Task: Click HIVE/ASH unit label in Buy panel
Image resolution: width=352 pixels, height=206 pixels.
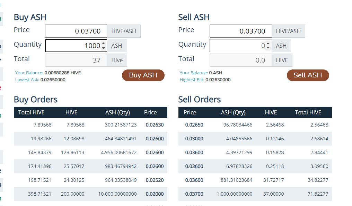Action: click(x=124, y=31)
